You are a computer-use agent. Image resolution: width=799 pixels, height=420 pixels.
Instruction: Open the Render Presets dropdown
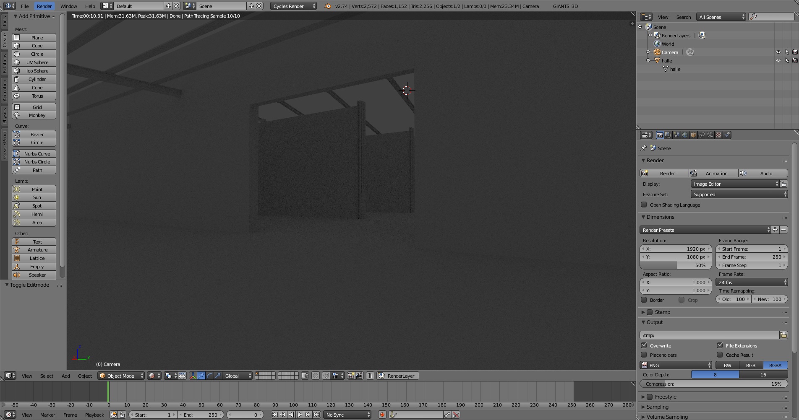coord(705,230)
